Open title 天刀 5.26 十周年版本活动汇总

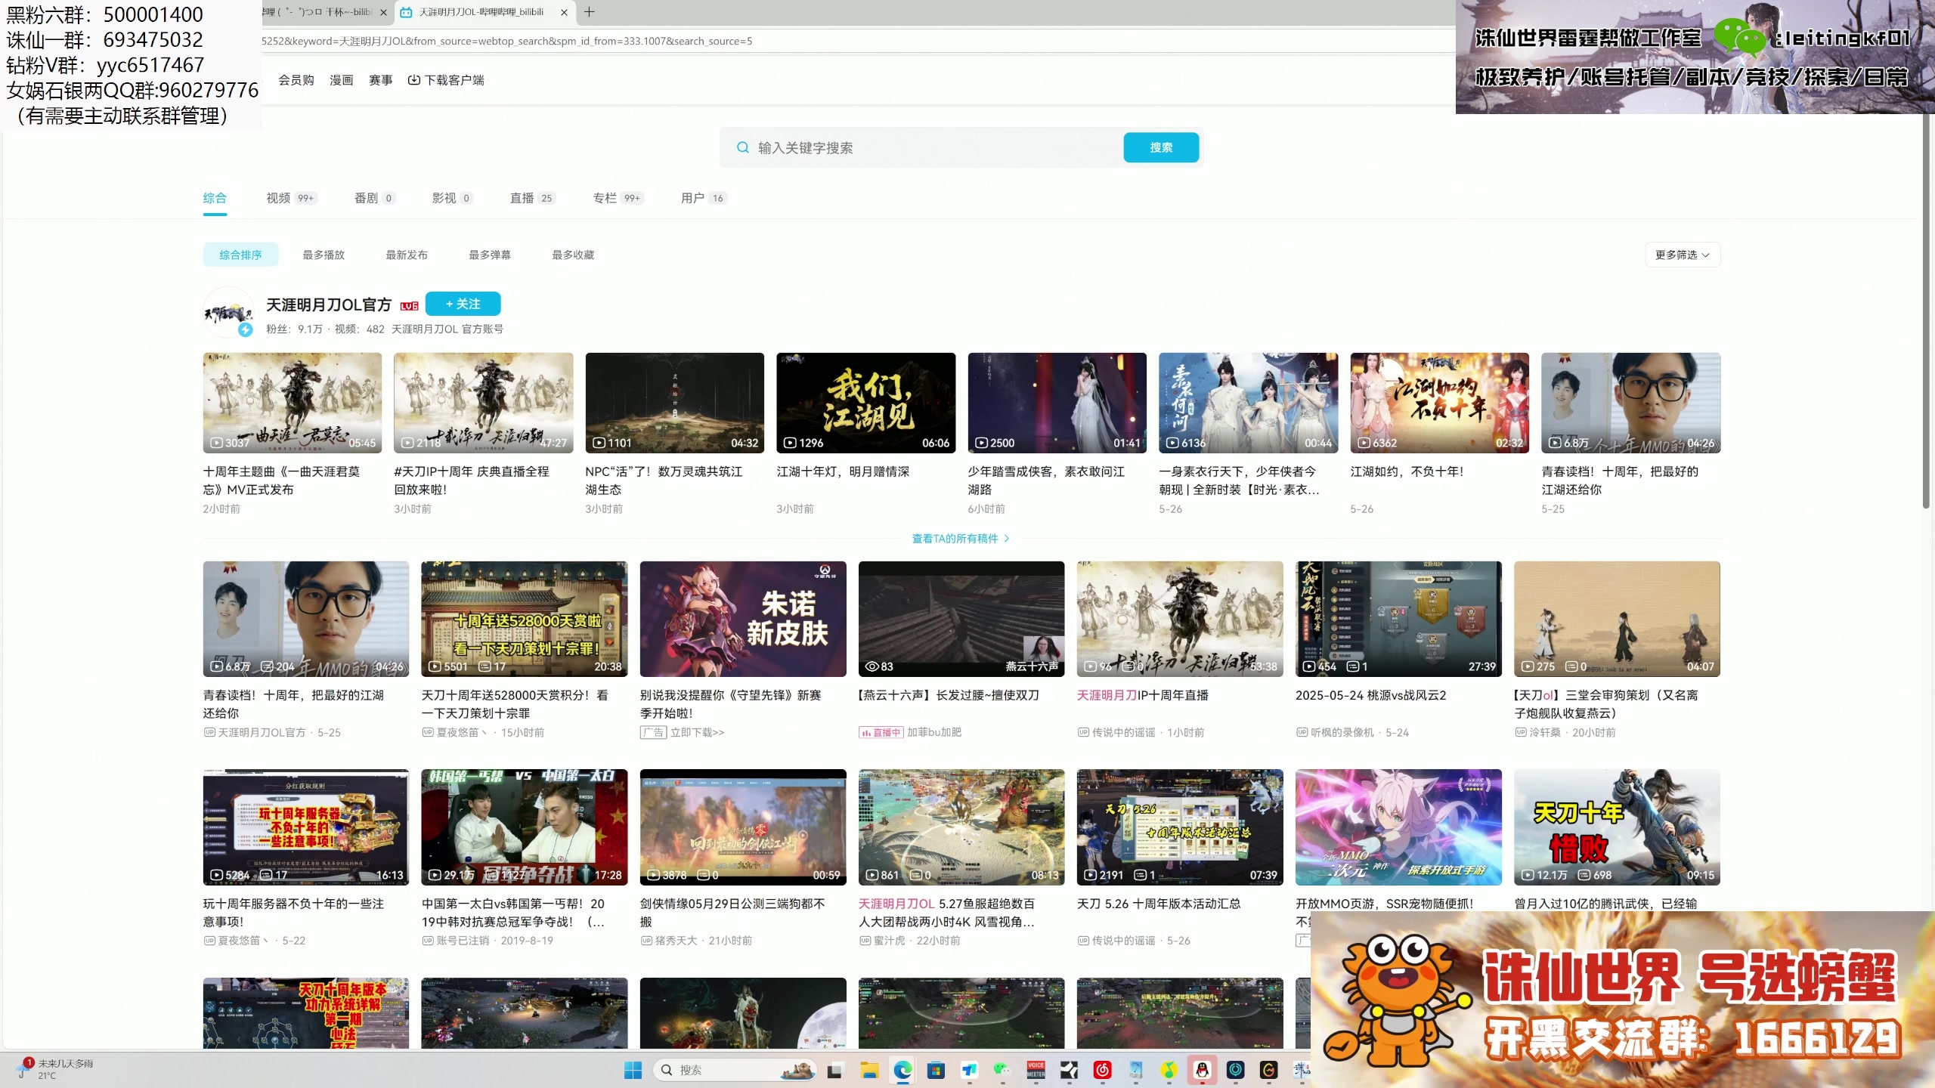tap(1159, 904)
